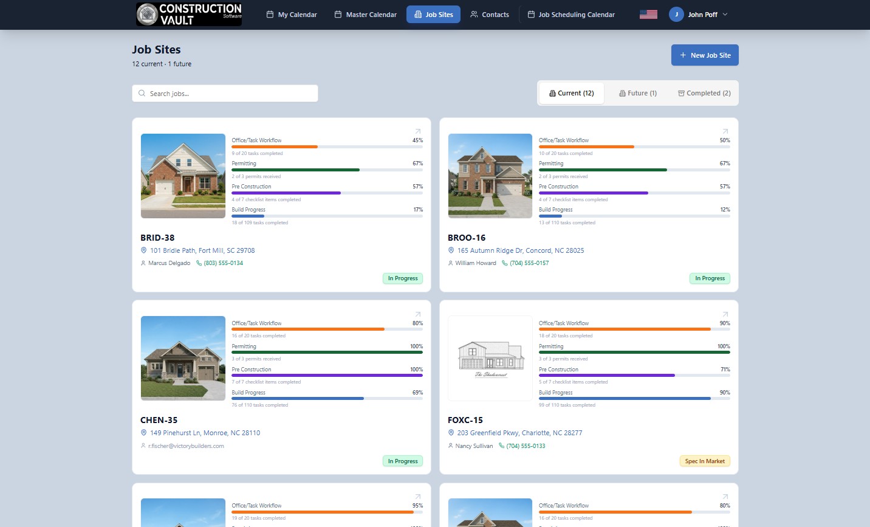This screenshot has height=527, width=870.
Task: Click the New Job Site button
Action: (705, 55)
